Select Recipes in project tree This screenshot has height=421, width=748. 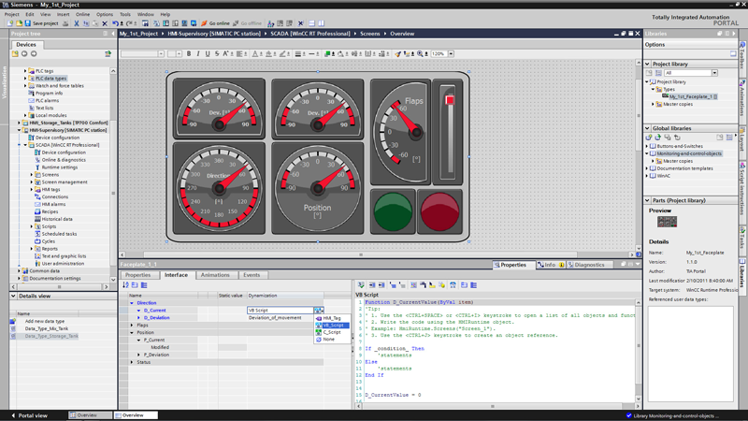50,211
